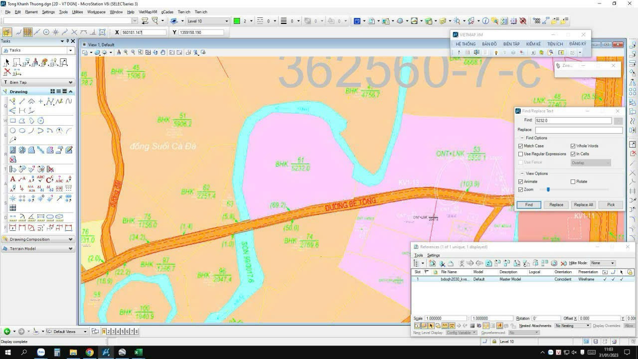Click the Replace All button

[x=583, y=205]
